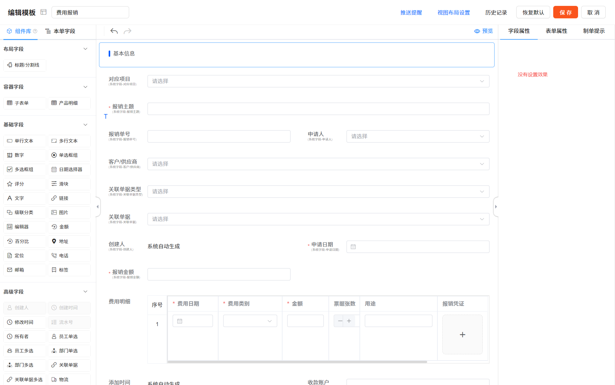Select the 多选框组 checkbox component
615x385 pixels.
click(x=25, y=170)
